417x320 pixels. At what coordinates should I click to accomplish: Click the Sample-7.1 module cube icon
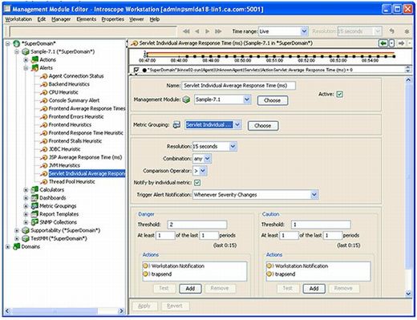26,51
